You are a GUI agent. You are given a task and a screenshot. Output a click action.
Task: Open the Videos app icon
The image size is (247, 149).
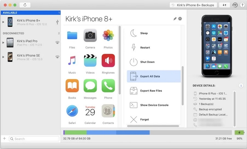pyautogui.click(x=90, y=61)
